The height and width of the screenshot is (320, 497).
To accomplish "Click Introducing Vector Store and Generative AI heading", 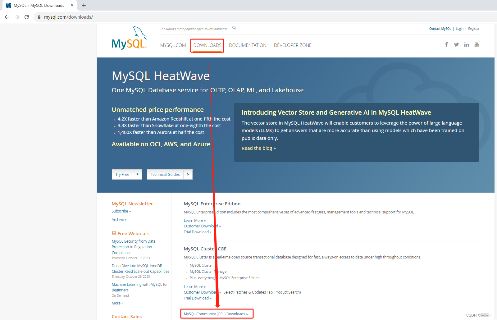I will point(336,112).
